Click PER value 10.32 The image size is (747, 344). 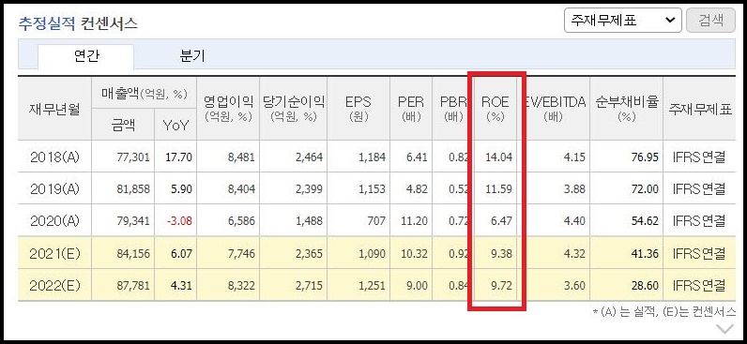414,254
